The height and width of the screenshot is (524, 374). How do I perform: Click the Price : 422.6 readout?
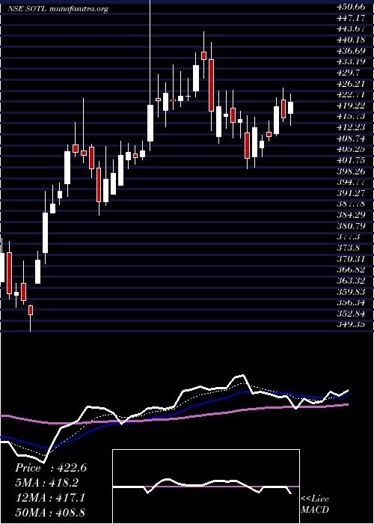pos(51,468)
